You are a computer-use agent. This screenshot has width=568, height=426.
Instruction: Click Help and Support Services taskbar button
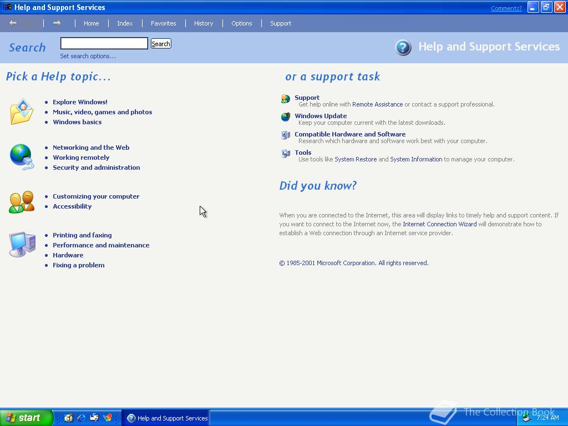166,418
